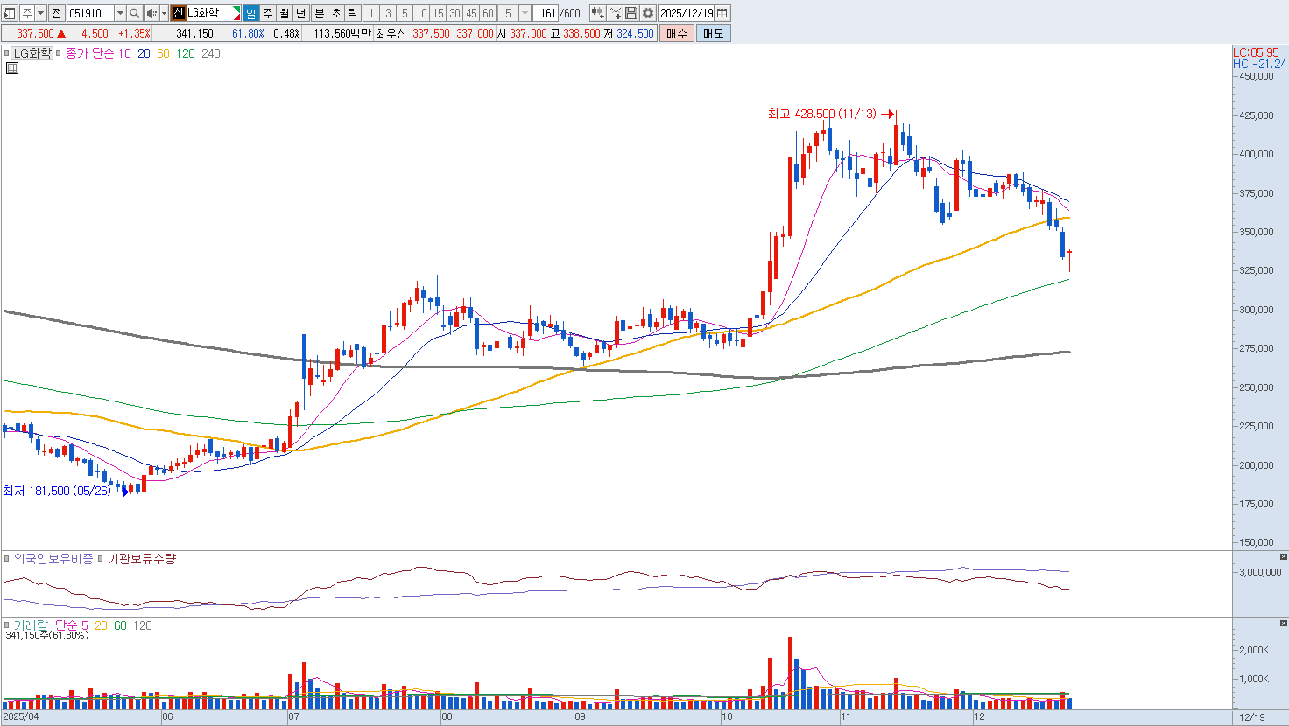This screenshot has width=1289, height=726.
Task: Select the daily (일) chart period
Action: click(x=251, y=13)
